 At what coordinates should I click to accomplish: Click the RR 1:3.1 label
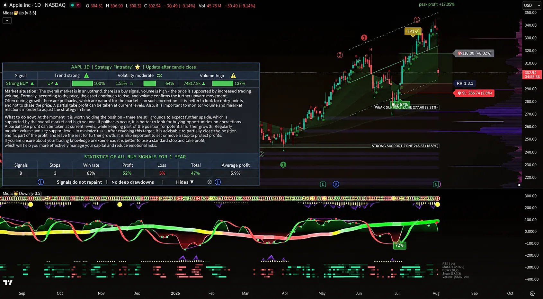click(x=465, y=84)
